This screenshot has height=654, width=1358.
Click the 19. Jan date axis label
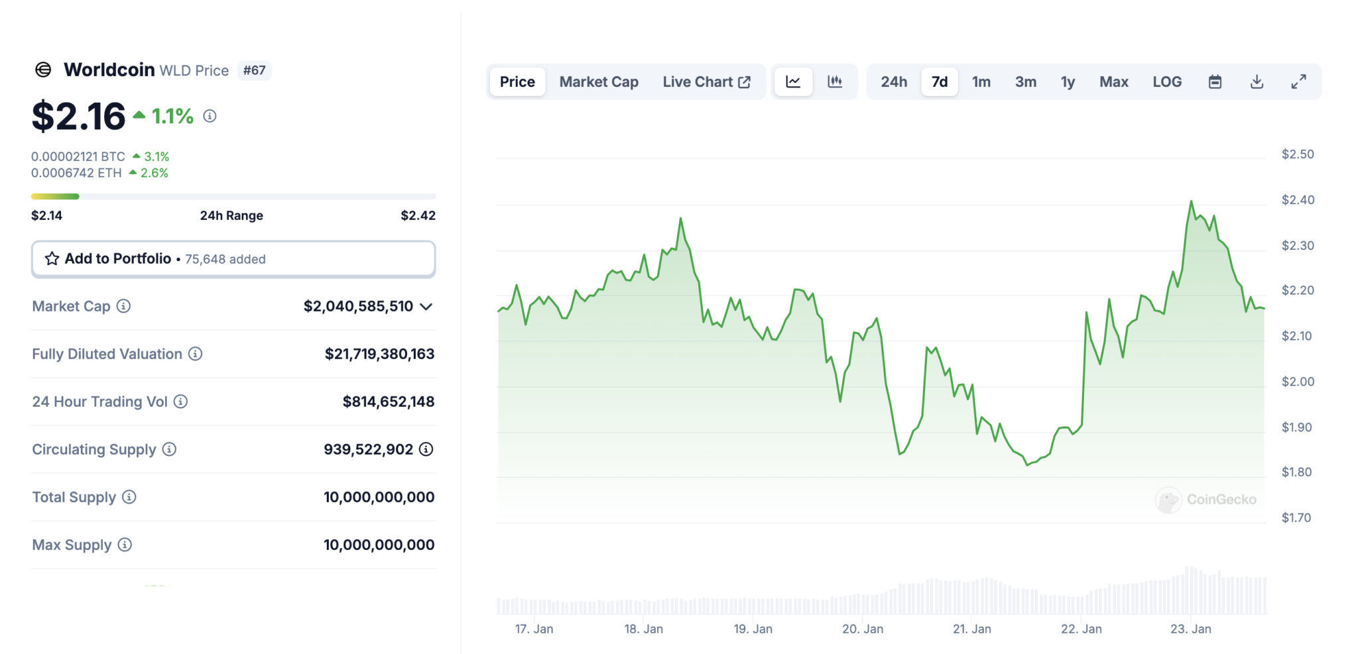tap(753, 629)
